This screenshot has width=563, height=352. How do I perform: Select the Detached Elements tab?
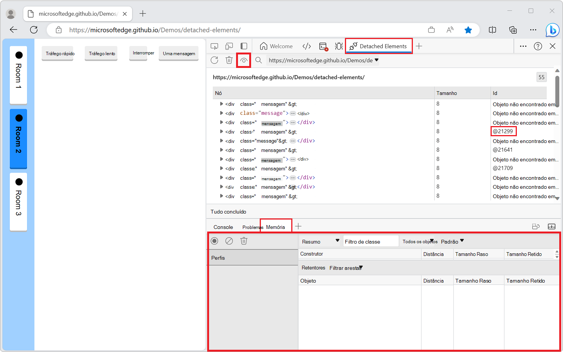(x=379, y=46)
